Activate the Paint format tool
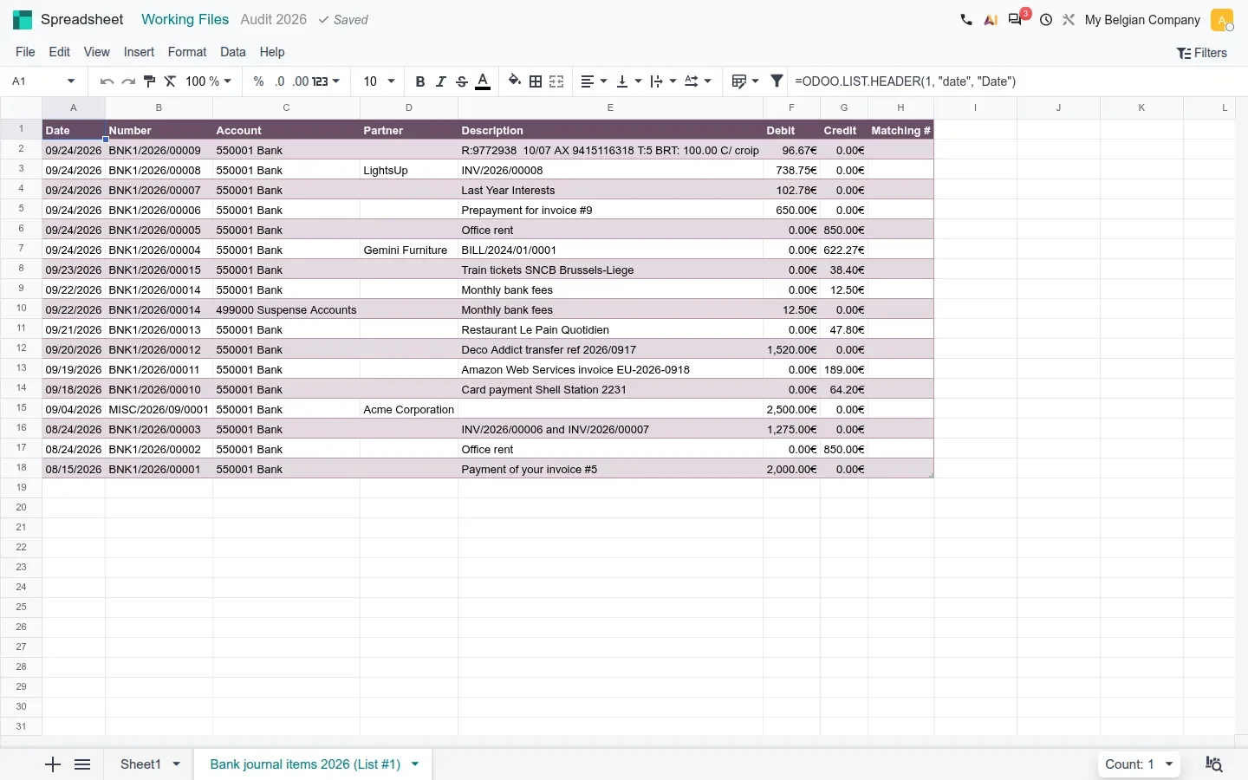This screenshot has width=1248, height=780. (149, 81)
